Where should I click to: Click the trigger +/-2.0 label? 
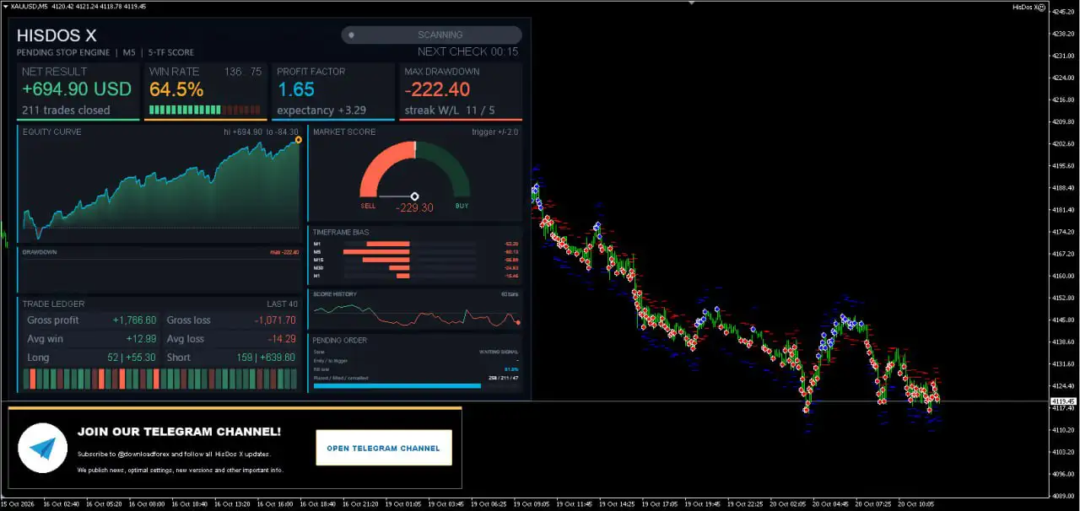tap(494, 132)
